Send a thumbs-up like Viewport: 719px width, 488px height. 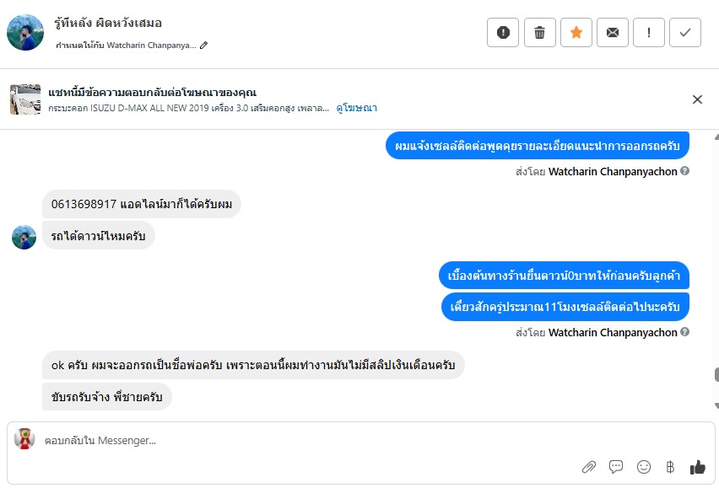click(697, 467)
